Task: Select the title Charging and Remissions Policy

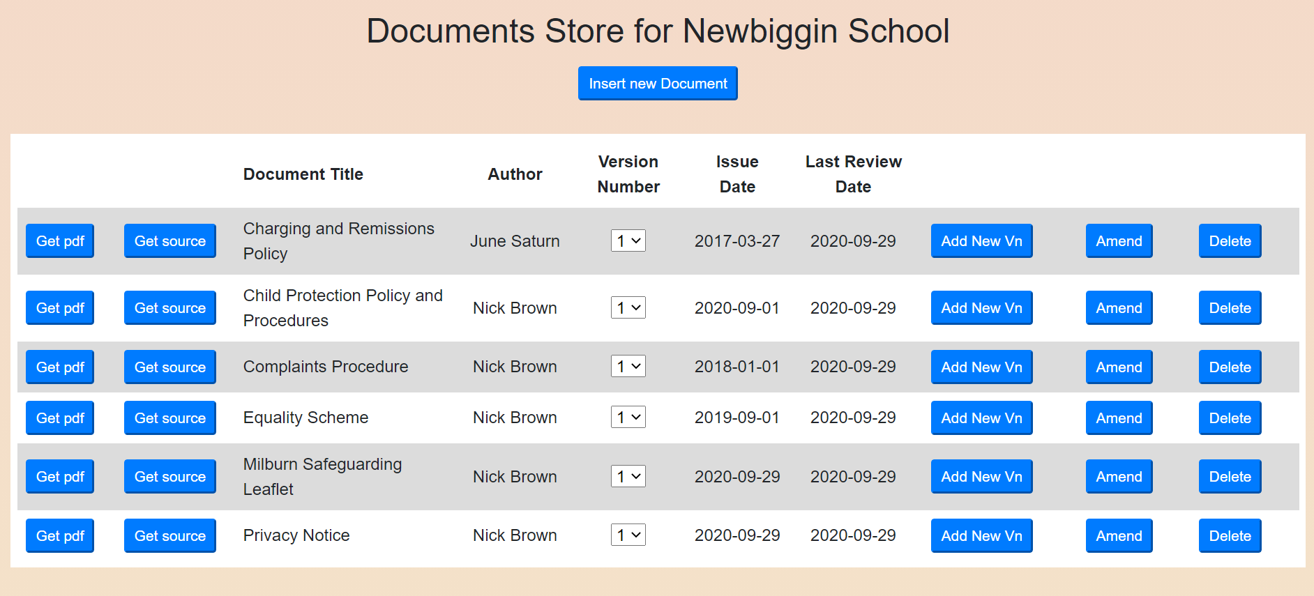Action: coord(339,241)
